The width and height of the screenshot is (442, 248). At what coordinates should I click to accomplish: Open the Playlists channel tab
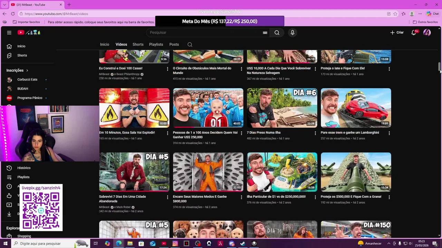[x=156, y=44]
